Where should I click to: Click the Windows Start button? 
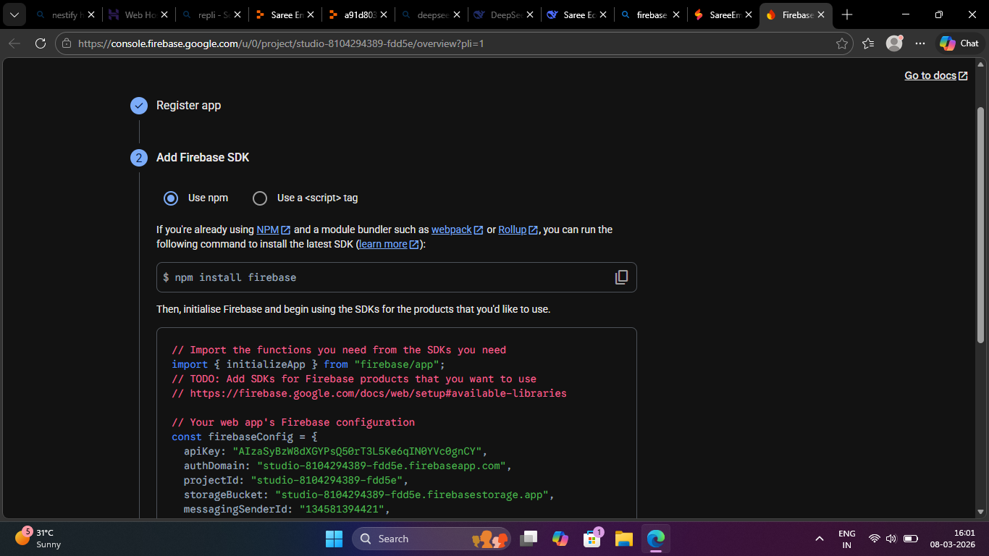point(334,539)
